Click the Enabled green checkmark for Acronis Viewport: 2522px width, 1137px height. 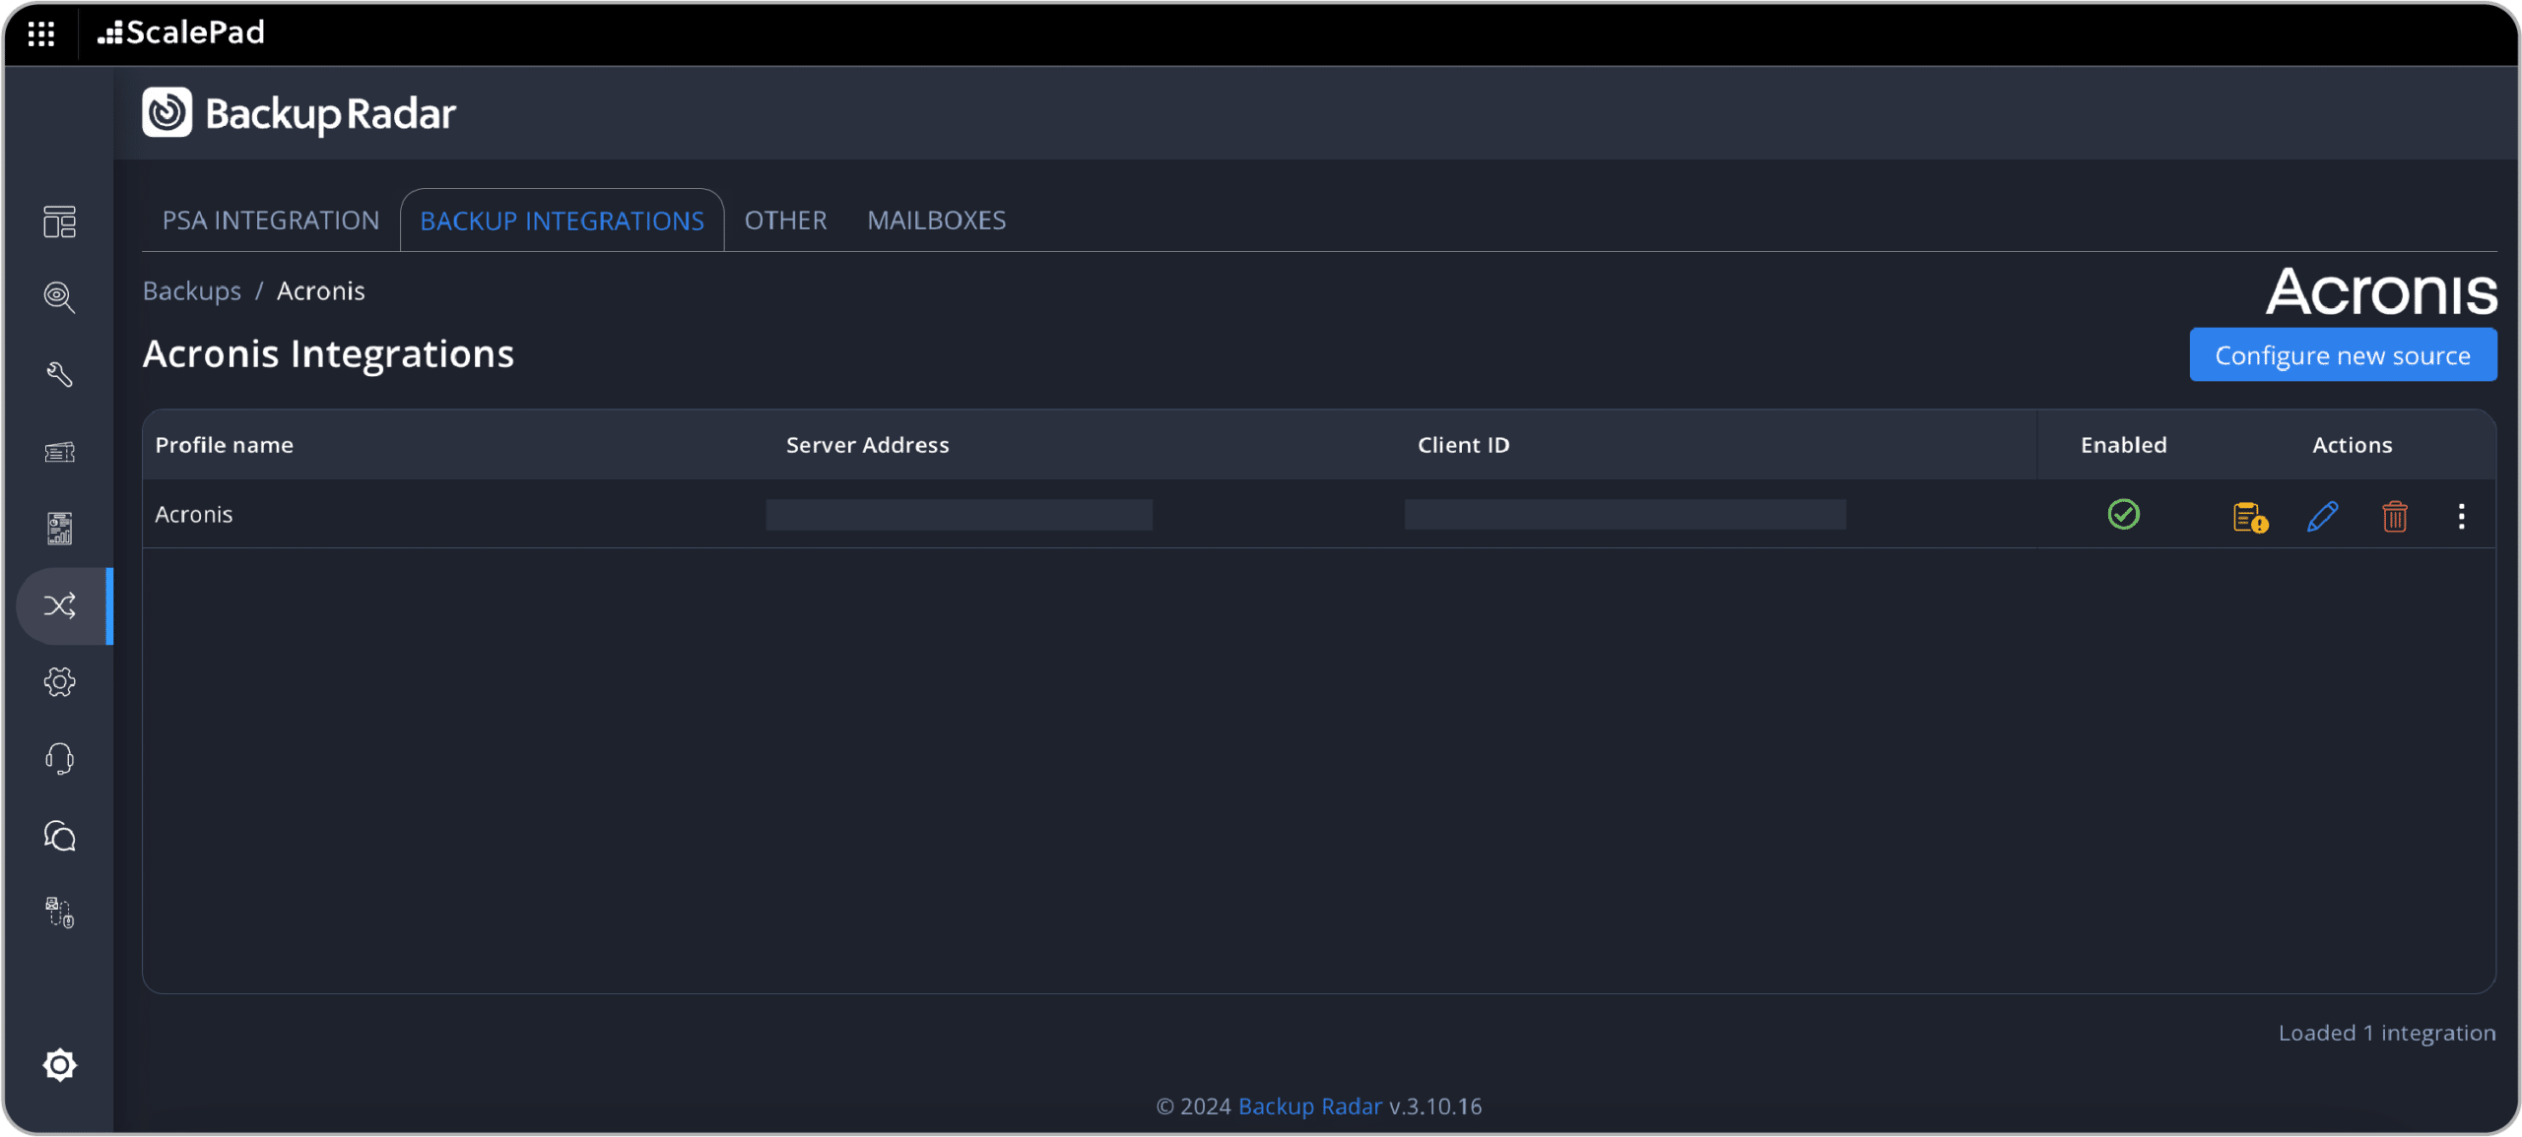click(2124, 514)
